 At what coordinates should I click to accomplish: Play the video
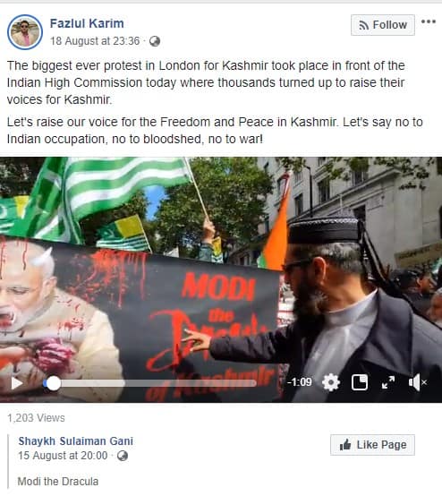pos(17,383)
